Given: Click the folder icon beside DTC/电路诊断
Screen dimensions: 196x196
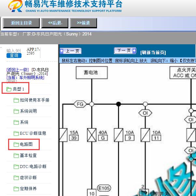Looking at the screenshot, I should 16,167.
